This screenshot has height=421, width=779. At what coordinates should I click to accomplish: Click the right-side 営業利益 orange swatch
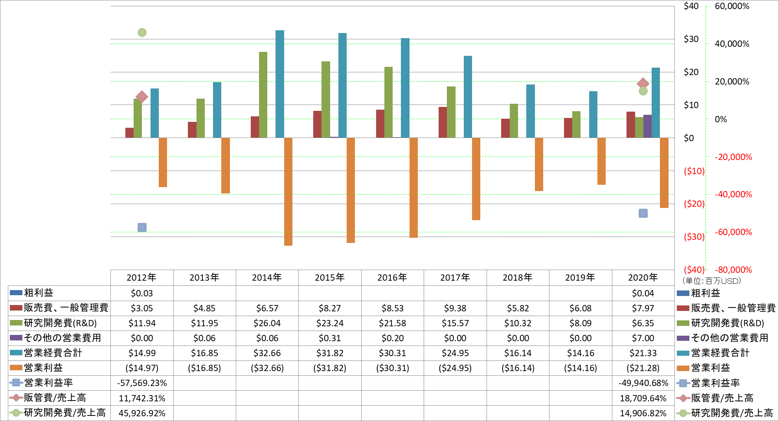(683, 368)
